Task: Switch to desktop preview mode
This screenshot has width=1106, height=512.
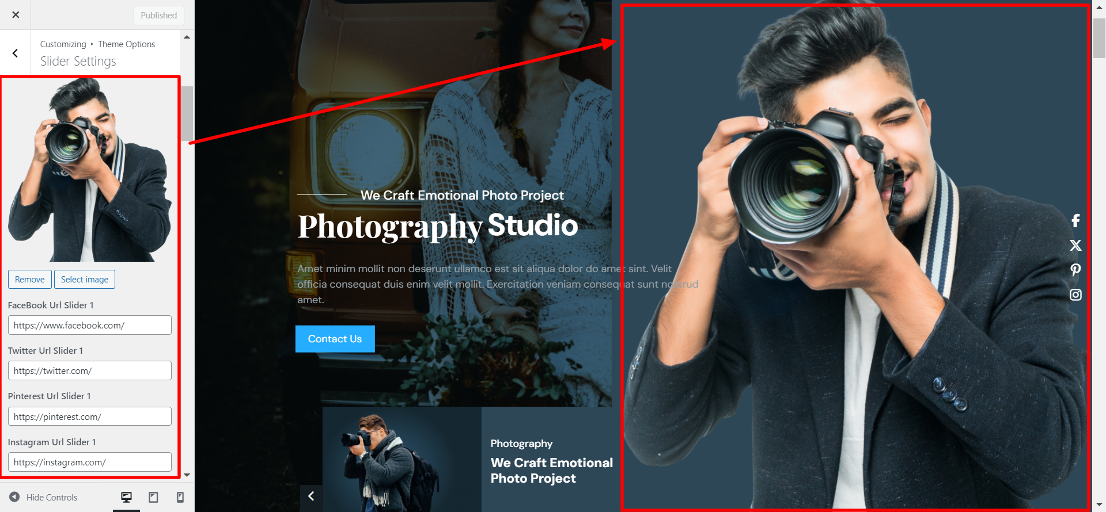Action: tap(126, 497)
